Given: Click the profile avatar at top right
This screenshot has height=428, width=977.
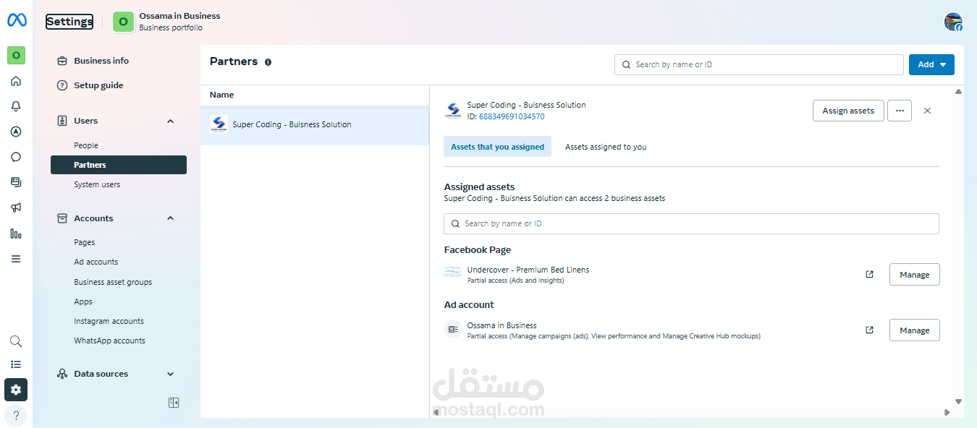Looking at the screenshot, I should [x=953, y=22].
